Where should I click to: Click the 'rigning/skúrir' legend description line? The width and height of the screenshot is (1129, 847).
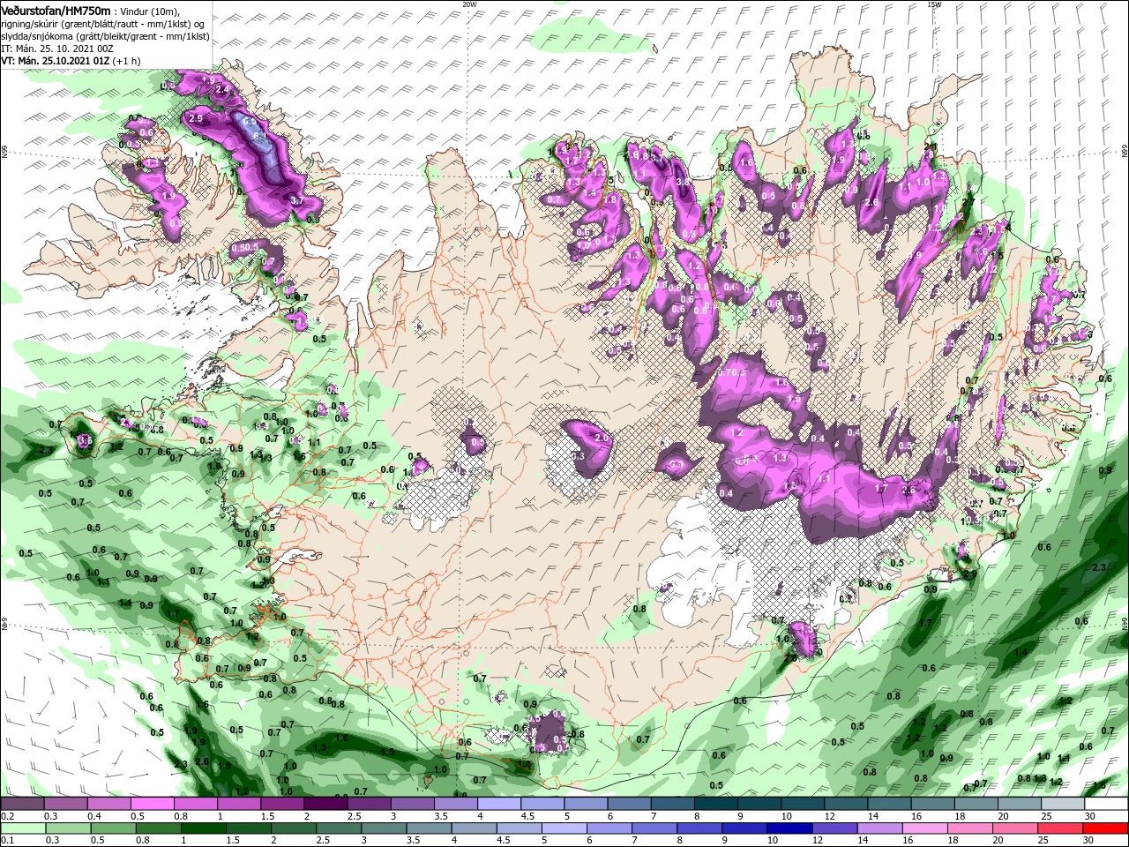pyautogui.click(x=103, y=23)
